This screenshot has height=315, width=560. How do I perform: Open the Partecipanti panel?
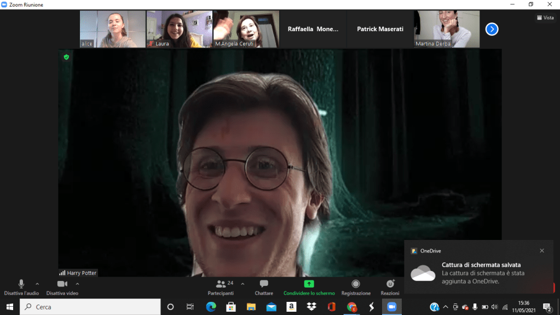(x=221, y=287)
